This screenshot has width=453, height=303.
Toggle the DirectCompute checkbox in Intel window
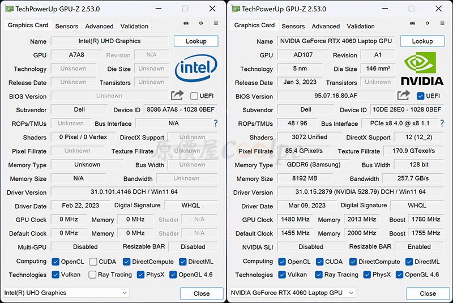tap(126, 262)
